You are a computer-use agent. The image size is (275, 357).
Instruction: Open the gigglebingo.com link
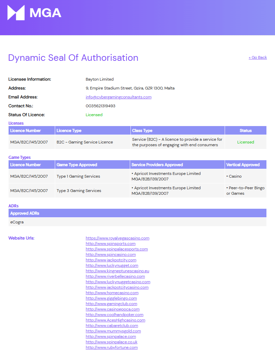111,298
